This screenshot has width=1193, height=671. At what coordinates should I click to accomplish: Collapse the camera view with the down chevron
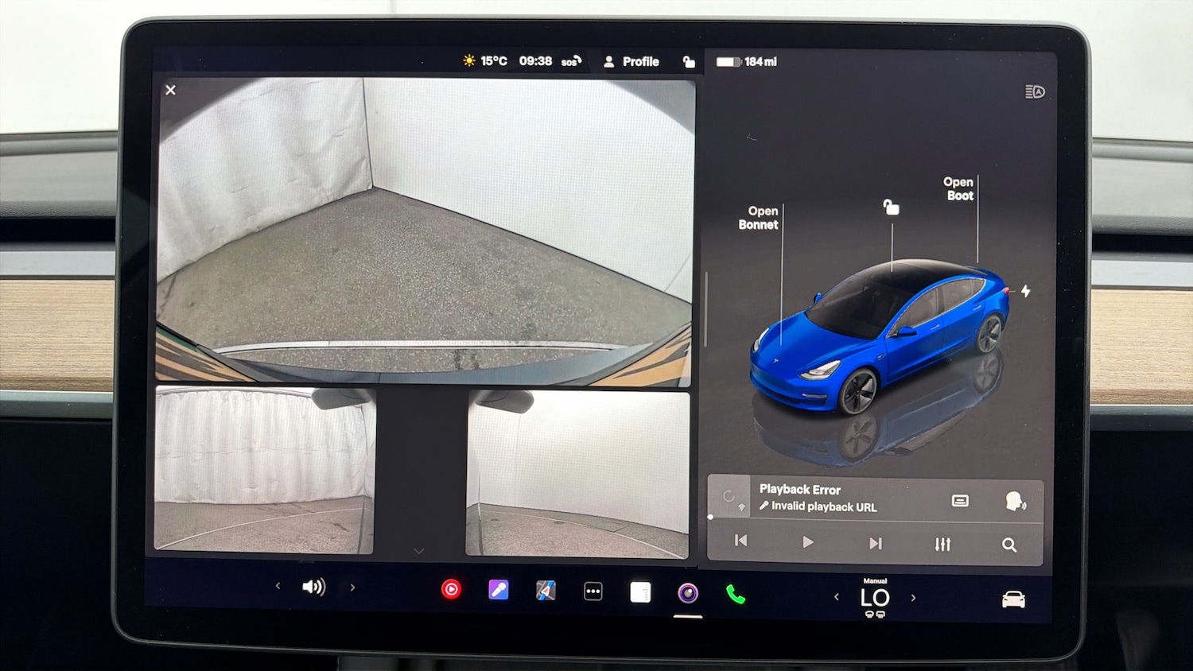[419, 549]
